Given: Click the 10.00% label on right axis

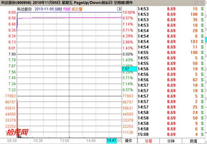Looking at the screenshot, I should pos(129,12).
